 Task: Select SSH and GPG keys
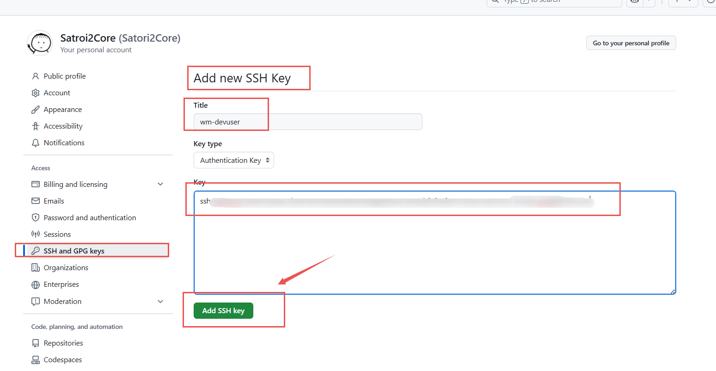98,251
